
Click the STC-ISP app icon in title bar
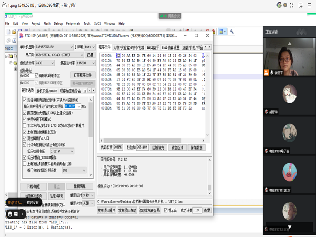coord(22,36)
